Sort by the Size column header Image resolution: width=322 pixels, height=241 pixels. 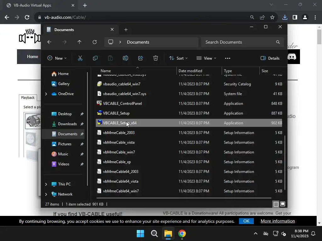point(272,71)
